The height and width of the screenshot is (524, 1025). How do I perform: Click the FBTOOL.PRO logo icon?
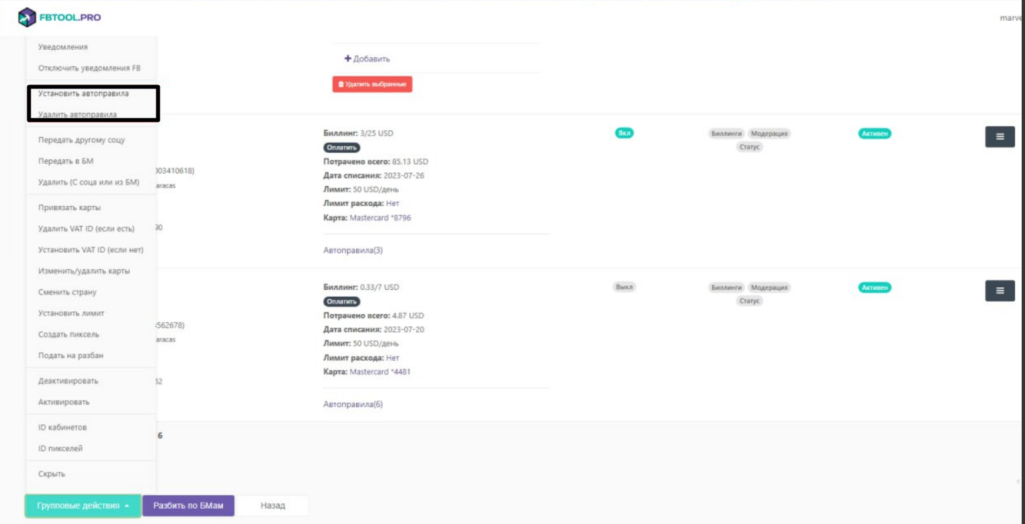click(27, 17)
